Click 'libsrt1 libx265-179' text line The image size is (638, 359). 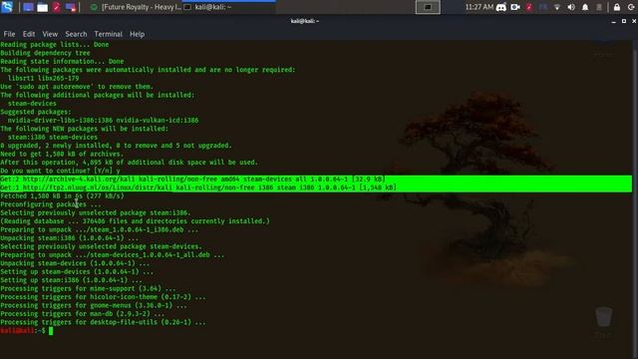click(44, 78)
